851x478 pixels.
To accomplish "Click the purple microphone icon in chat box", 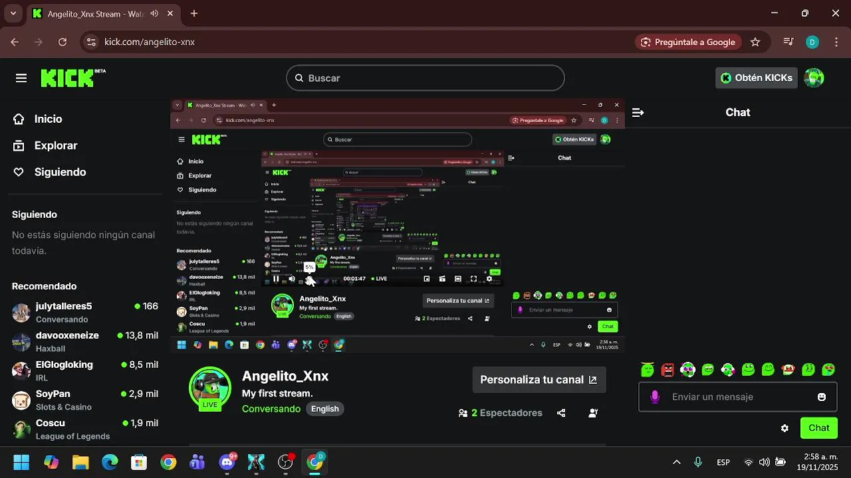I will (x=655, y=397).
